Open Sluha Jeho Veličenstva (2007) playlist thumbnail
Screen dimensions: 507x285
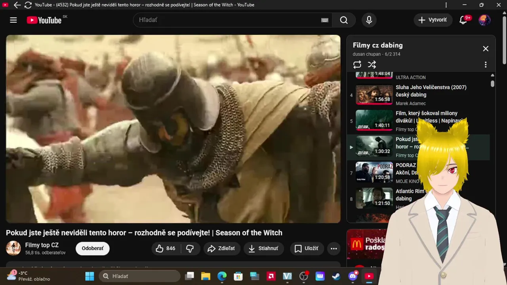[374, 95]
